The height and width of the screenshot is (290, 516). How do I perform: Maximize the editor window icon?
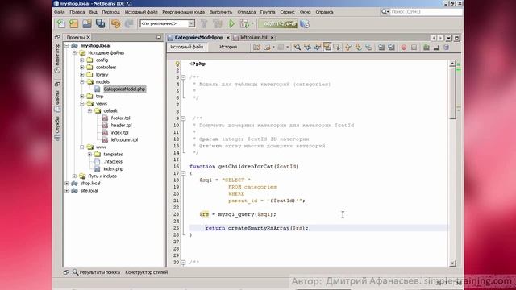(x=457, y=38)
